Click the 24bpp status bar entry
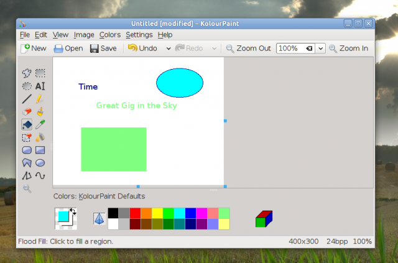398x263 pixels. pos(337,241)
